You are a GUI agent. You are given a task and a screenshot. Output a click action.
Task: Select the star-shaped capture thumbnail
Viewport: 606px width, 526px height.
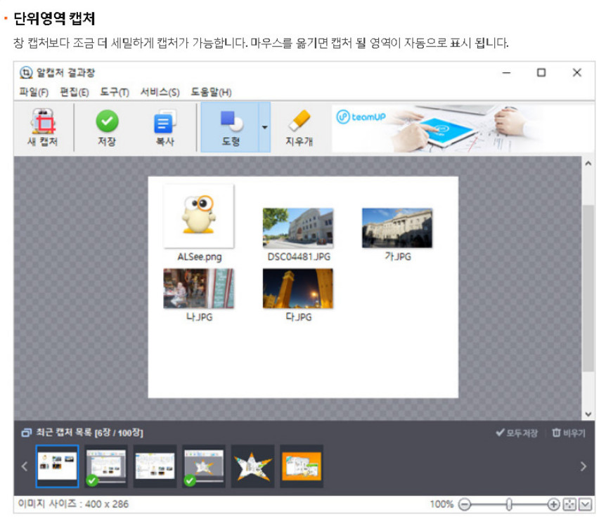253,466
